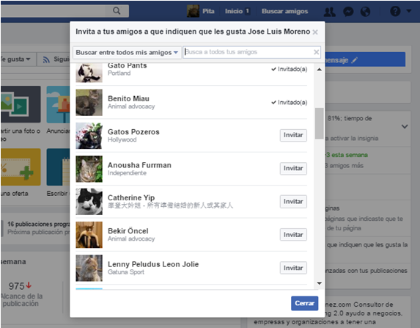This screenshot has height=328, width=420.
Task: Click the name Lenny Peludus Leon Jolie
Action: coord(153,264)
